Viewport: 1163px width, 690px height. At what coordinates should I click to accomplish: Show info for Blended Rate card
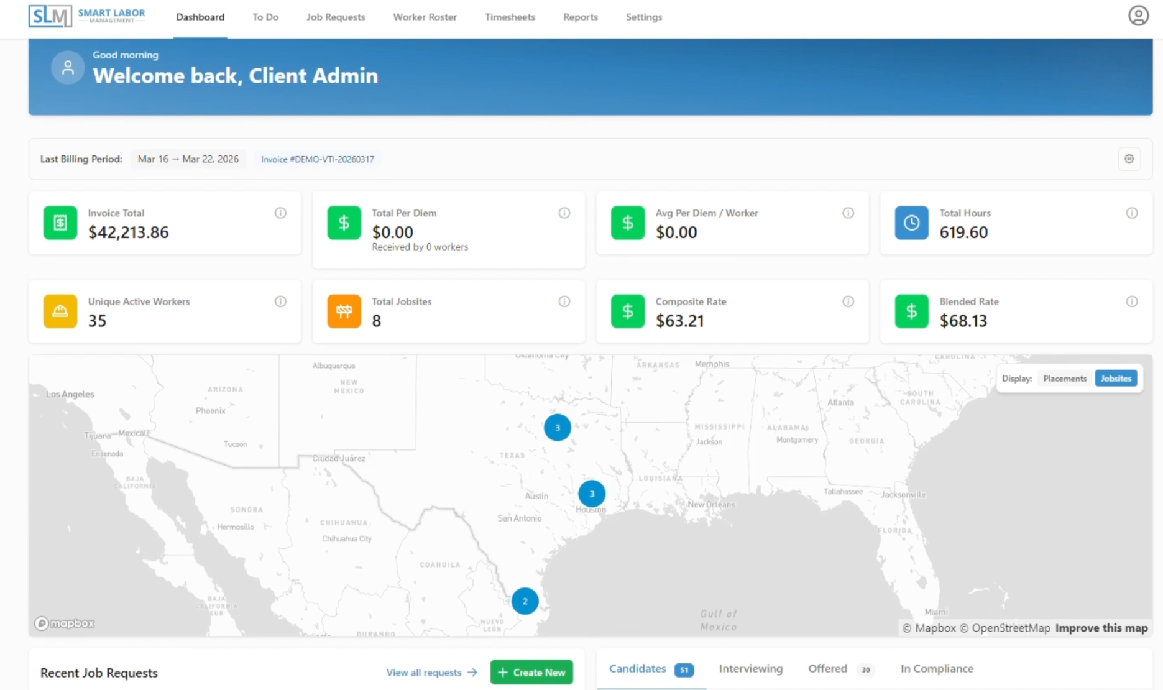coord(1132,301)
